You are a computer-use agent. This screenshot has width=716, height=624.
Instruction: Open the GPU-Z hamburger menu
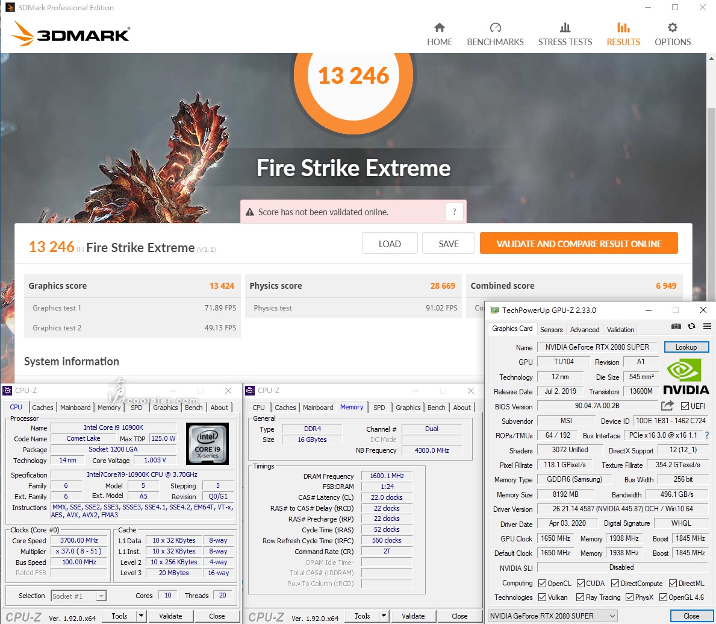(x=707, y=326)
